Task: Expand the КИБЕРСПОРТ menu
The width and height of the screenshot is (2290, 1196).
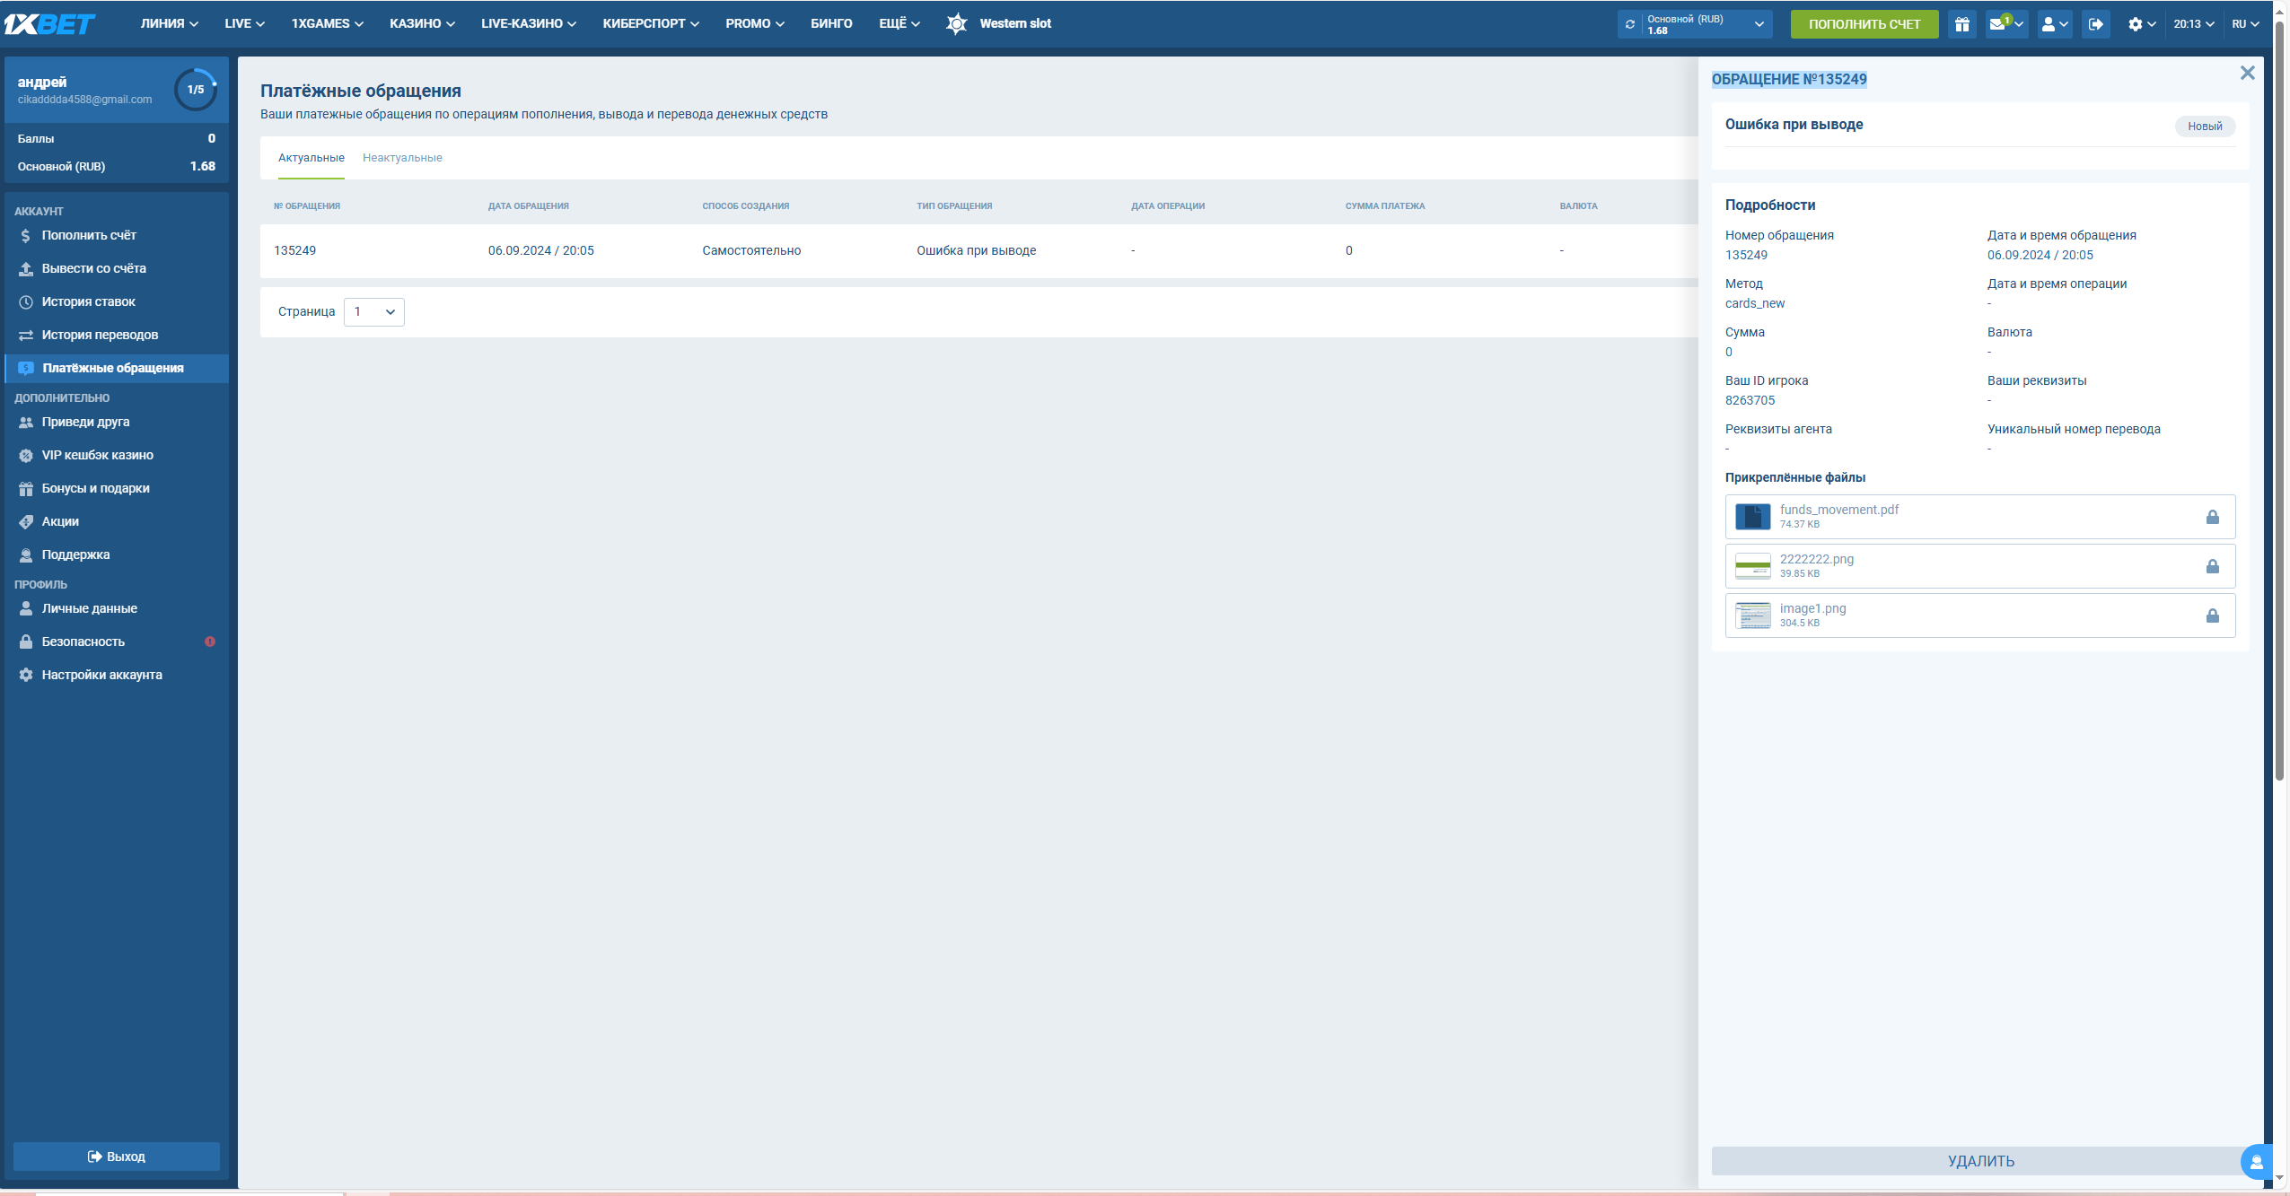Action: pos(651,23)
